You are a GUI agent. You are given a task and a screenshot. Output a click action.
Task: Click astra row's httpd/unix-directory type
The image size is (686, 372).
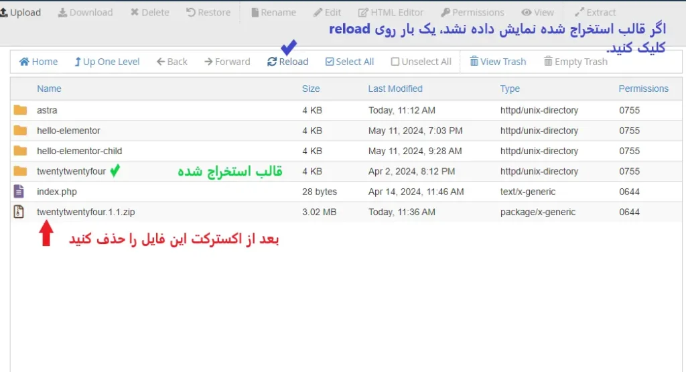(539, 111)
